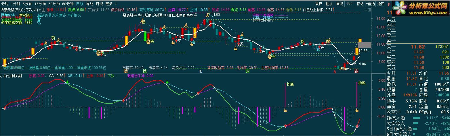Viewport: 450px width, 136px height.
Task: Click the 小白也挣钱 副 indicator name
Action: click(x=11, y=76)
